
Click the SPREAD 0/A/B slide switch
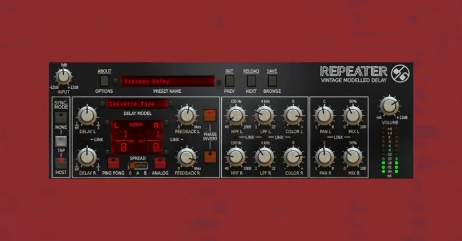[138, 166]
